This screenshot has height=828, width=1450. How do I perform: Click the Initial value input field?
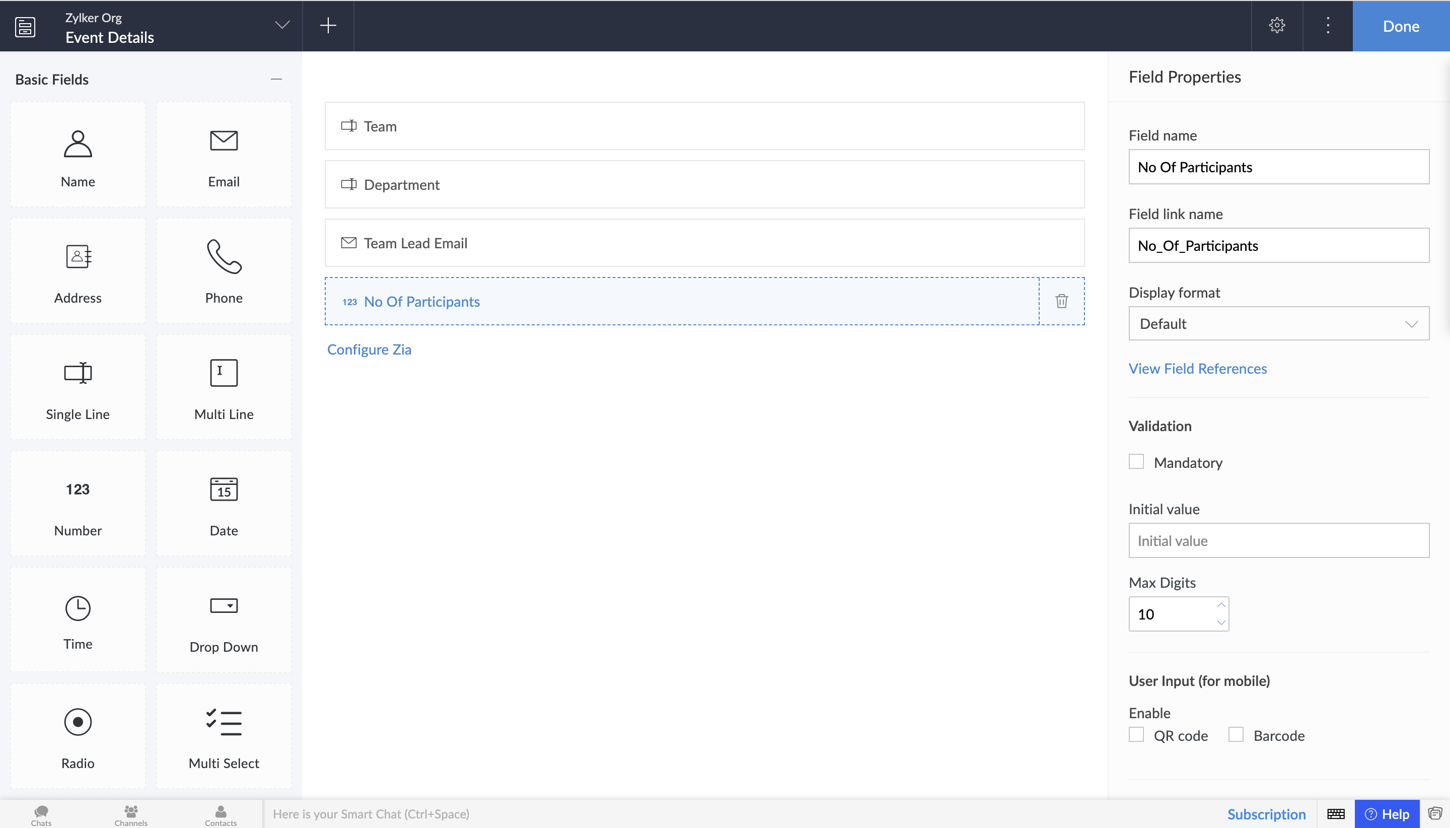[1278, 540]
